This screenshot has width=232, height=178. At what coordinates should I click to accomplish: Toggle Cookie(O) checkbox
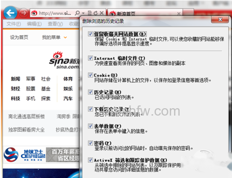[90, 75]
